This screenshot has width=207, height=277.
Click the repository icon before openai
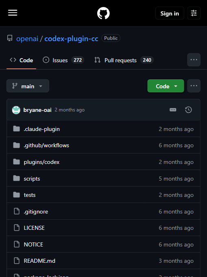click(10, 38)
